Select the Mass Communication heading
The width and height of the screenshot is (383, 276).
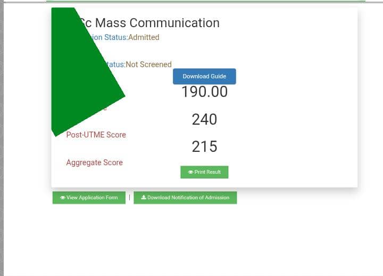[149, 23]
